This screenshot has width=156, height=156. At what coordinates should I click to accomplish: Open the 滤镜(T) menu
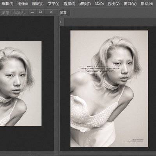pos(85,4)
